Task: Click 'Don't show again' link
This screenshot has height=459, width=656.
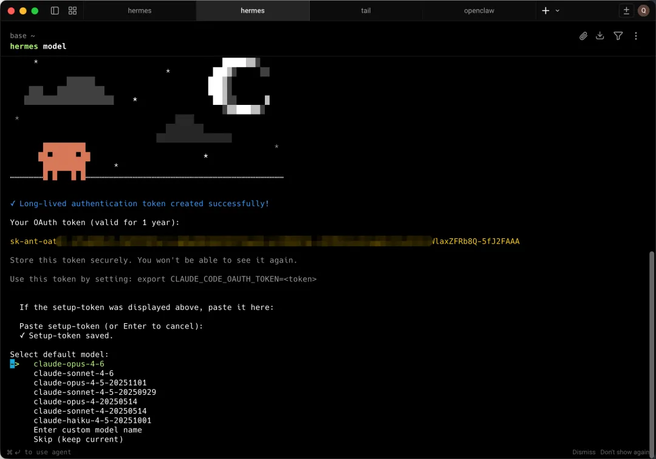Action: (624, 452)
